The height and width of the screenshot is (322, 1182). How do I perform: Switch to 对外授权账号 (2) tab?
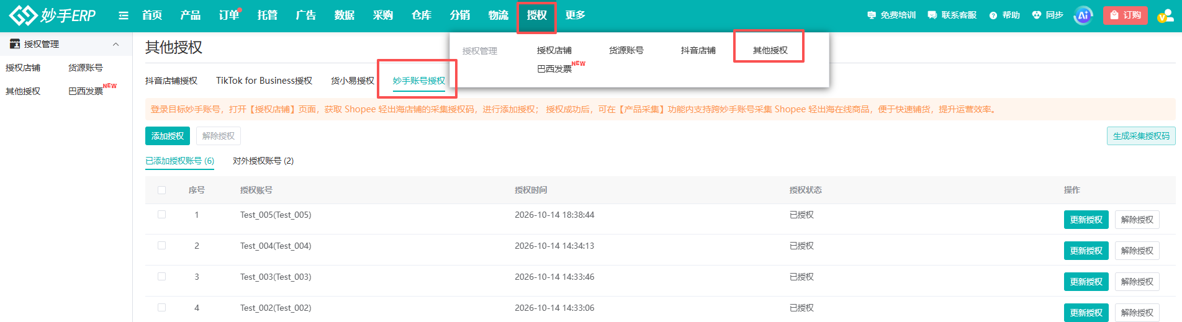(263, 161)
